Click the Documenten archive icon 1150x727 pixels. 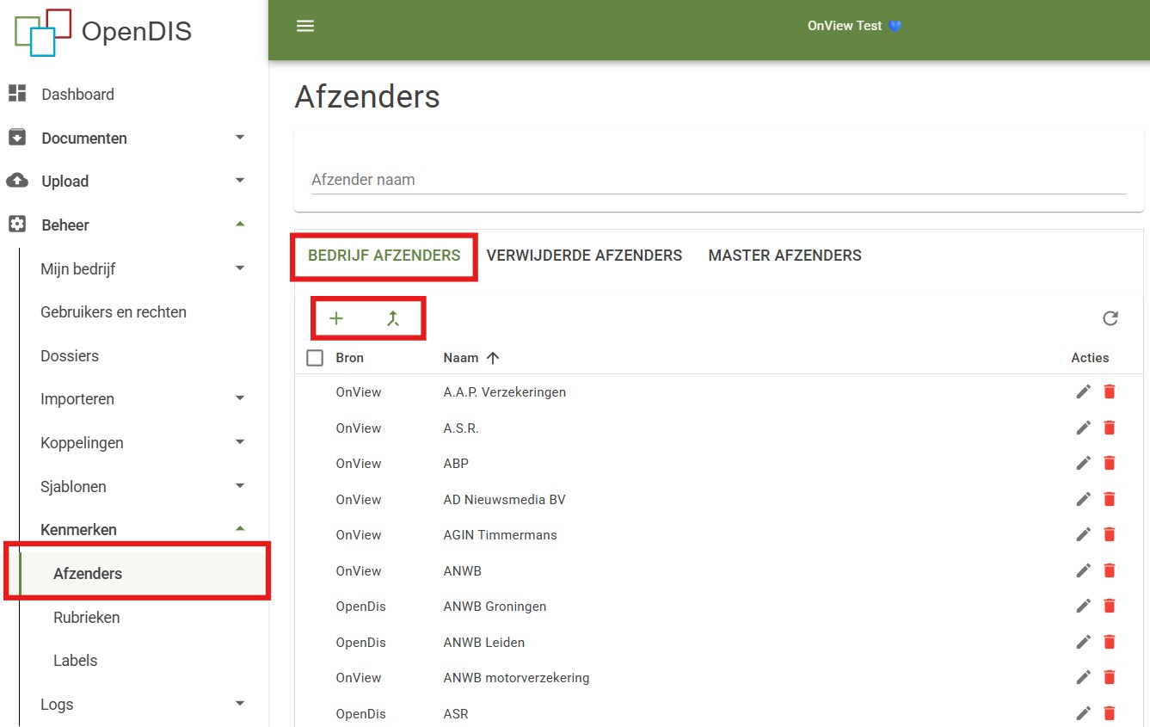17,138
